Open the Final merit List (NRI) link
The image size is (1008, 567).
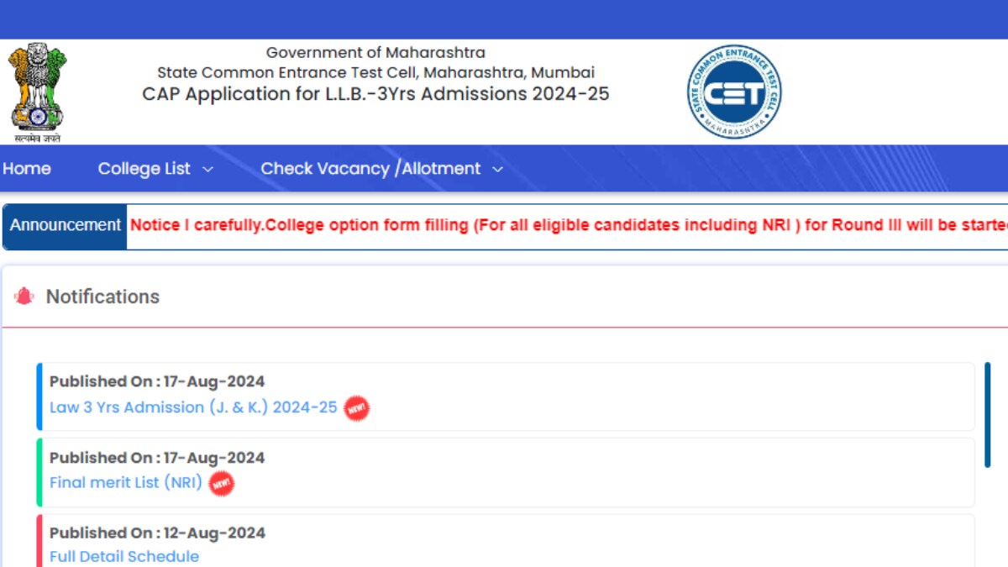click(126, 483)
